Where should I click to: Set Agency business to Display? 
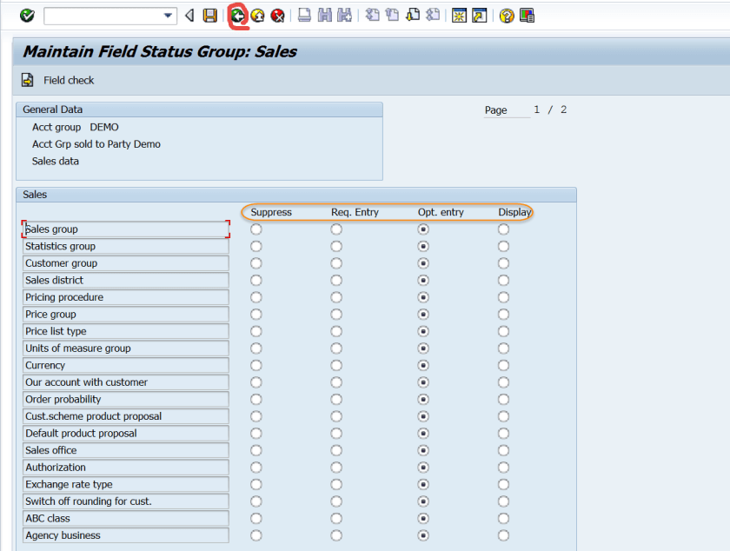tap(503, 535)
